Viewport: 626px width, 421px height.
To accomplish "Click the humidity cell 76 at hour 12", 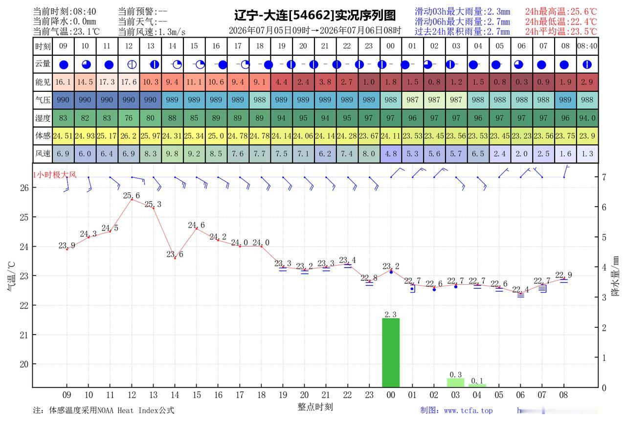I will pyautogui.click(x=129, y=118).
